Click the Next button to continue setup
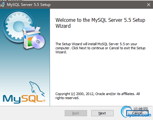Screen dimensions: 153x120 coord(102,113)
